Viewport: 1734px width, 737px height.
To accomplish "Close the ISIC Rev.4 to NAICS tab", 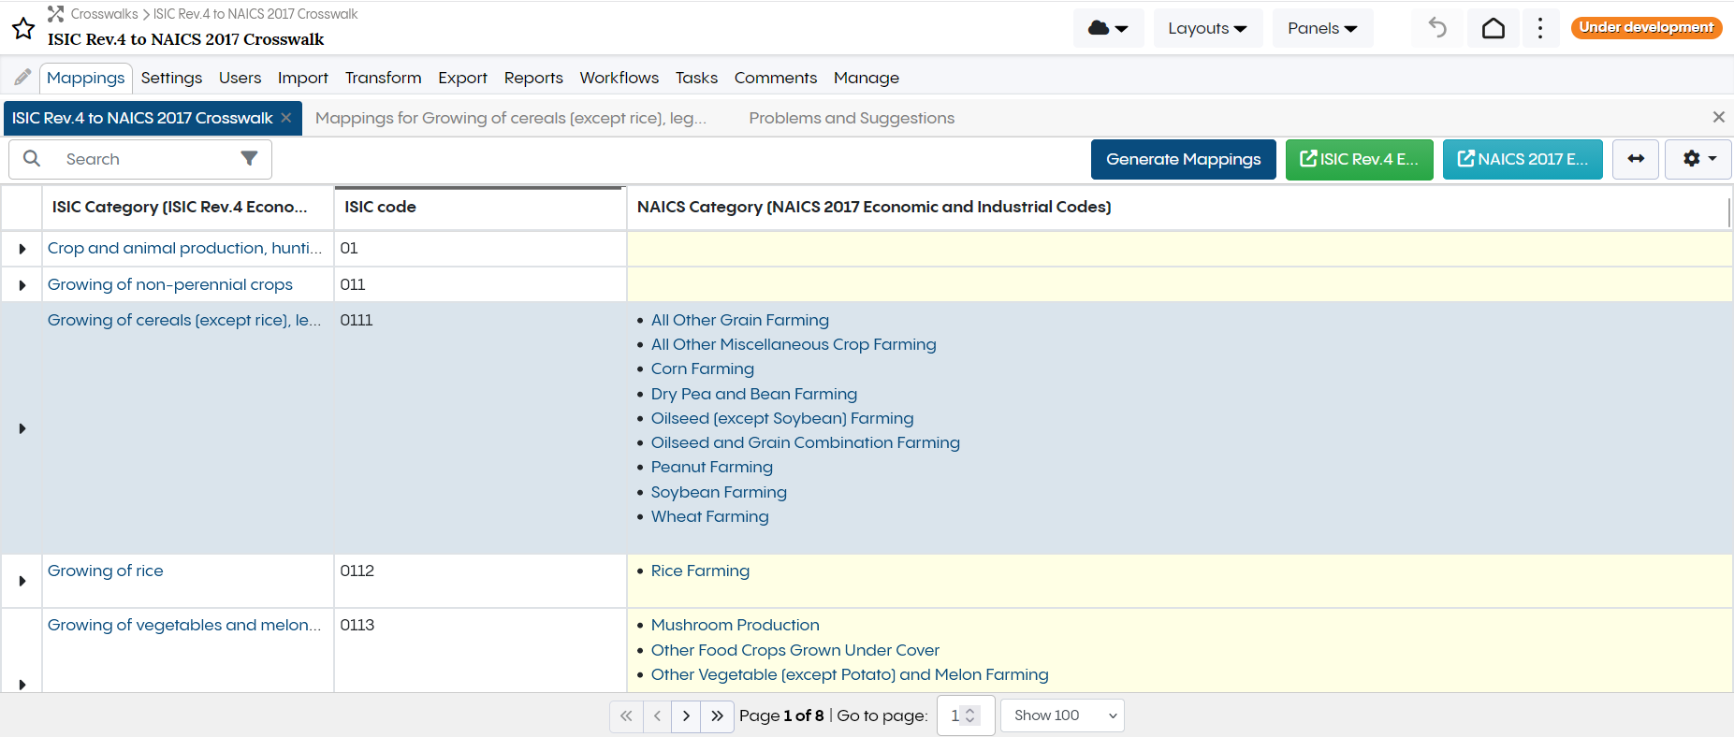I will 286,118.
